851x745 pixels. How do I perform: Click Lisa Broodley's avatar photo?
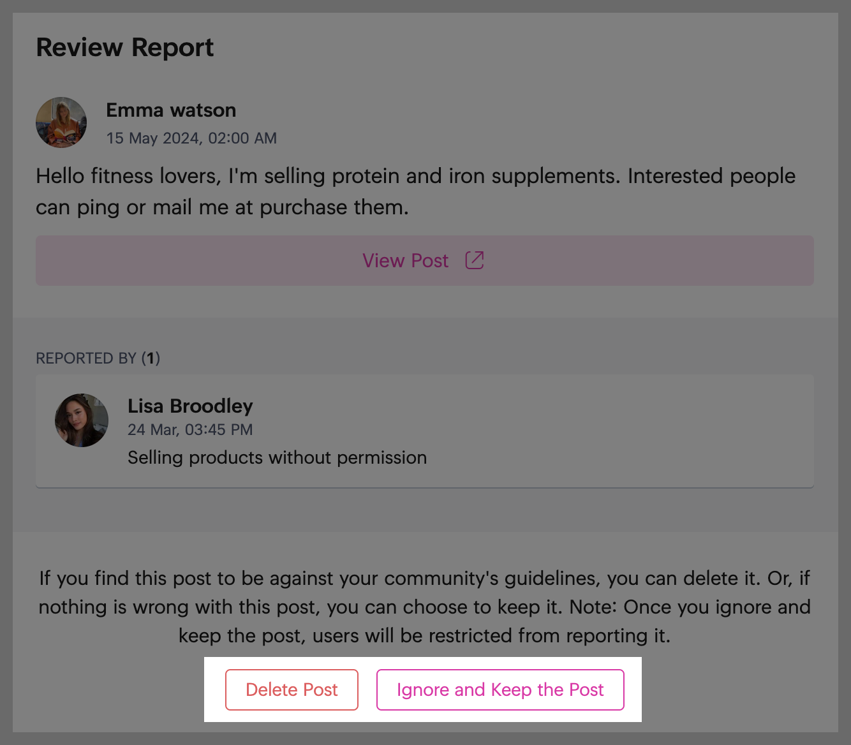[82, 420]
